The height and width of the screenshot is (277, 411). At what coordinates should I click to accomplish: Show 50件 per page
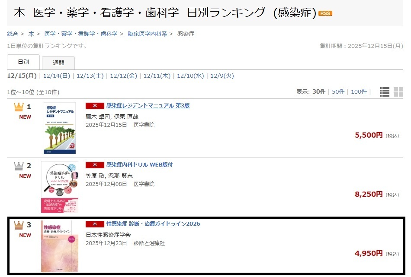click(x=338, y=92)
